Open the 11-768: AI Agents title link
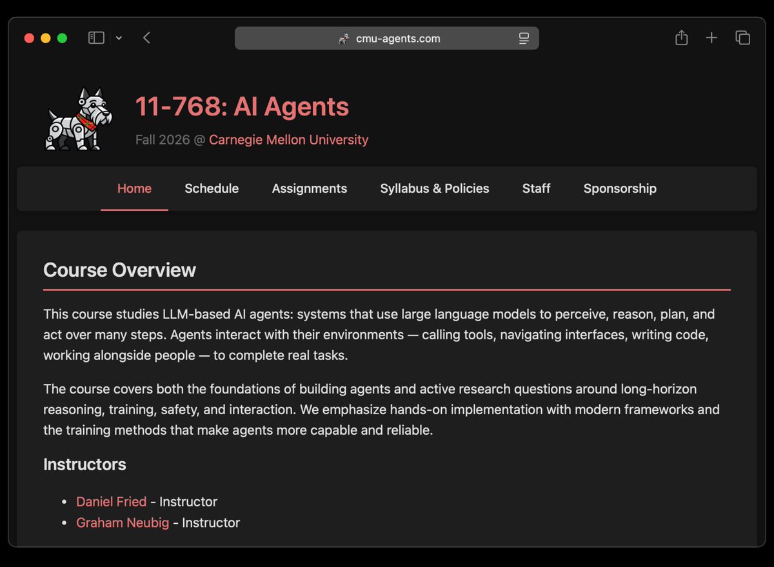The height and width of the screenshot is (567, 774). coord(242,106)
